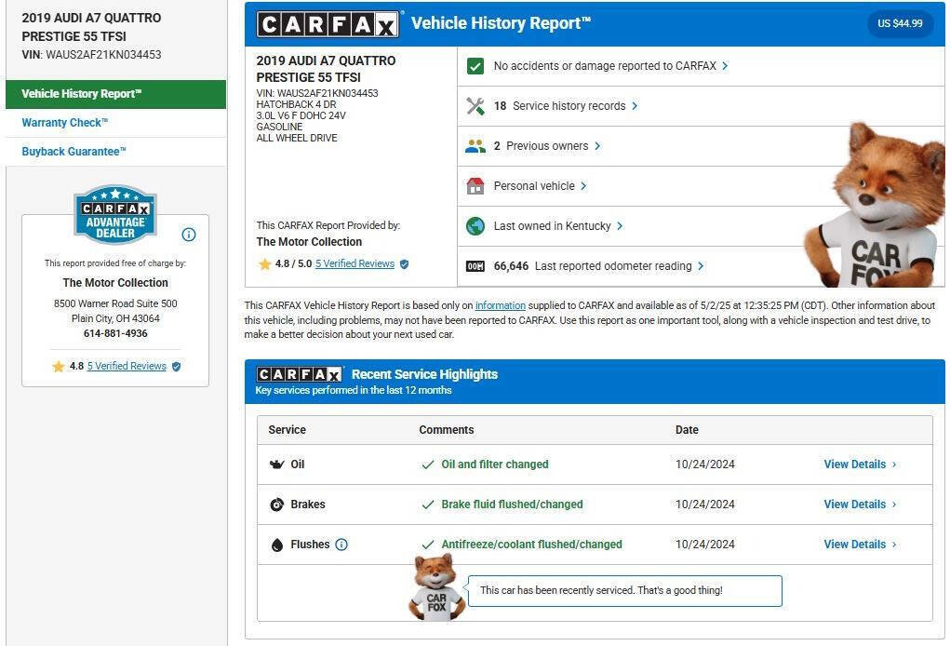Click the green no-accidents checkmark icon
Viewport: 950px width, 646px height.
(475, 66)
